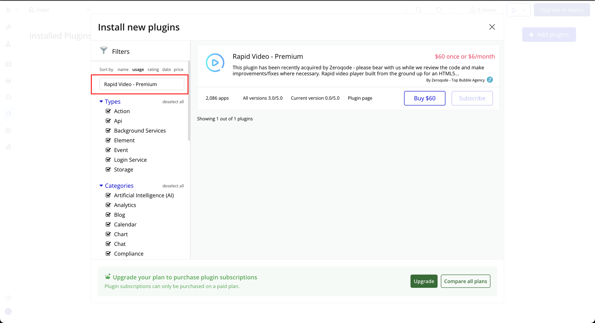The width and height of the screenshot is (595, 323).
Task: Open the Plugin page link
Action: click(x=360, y=98)
